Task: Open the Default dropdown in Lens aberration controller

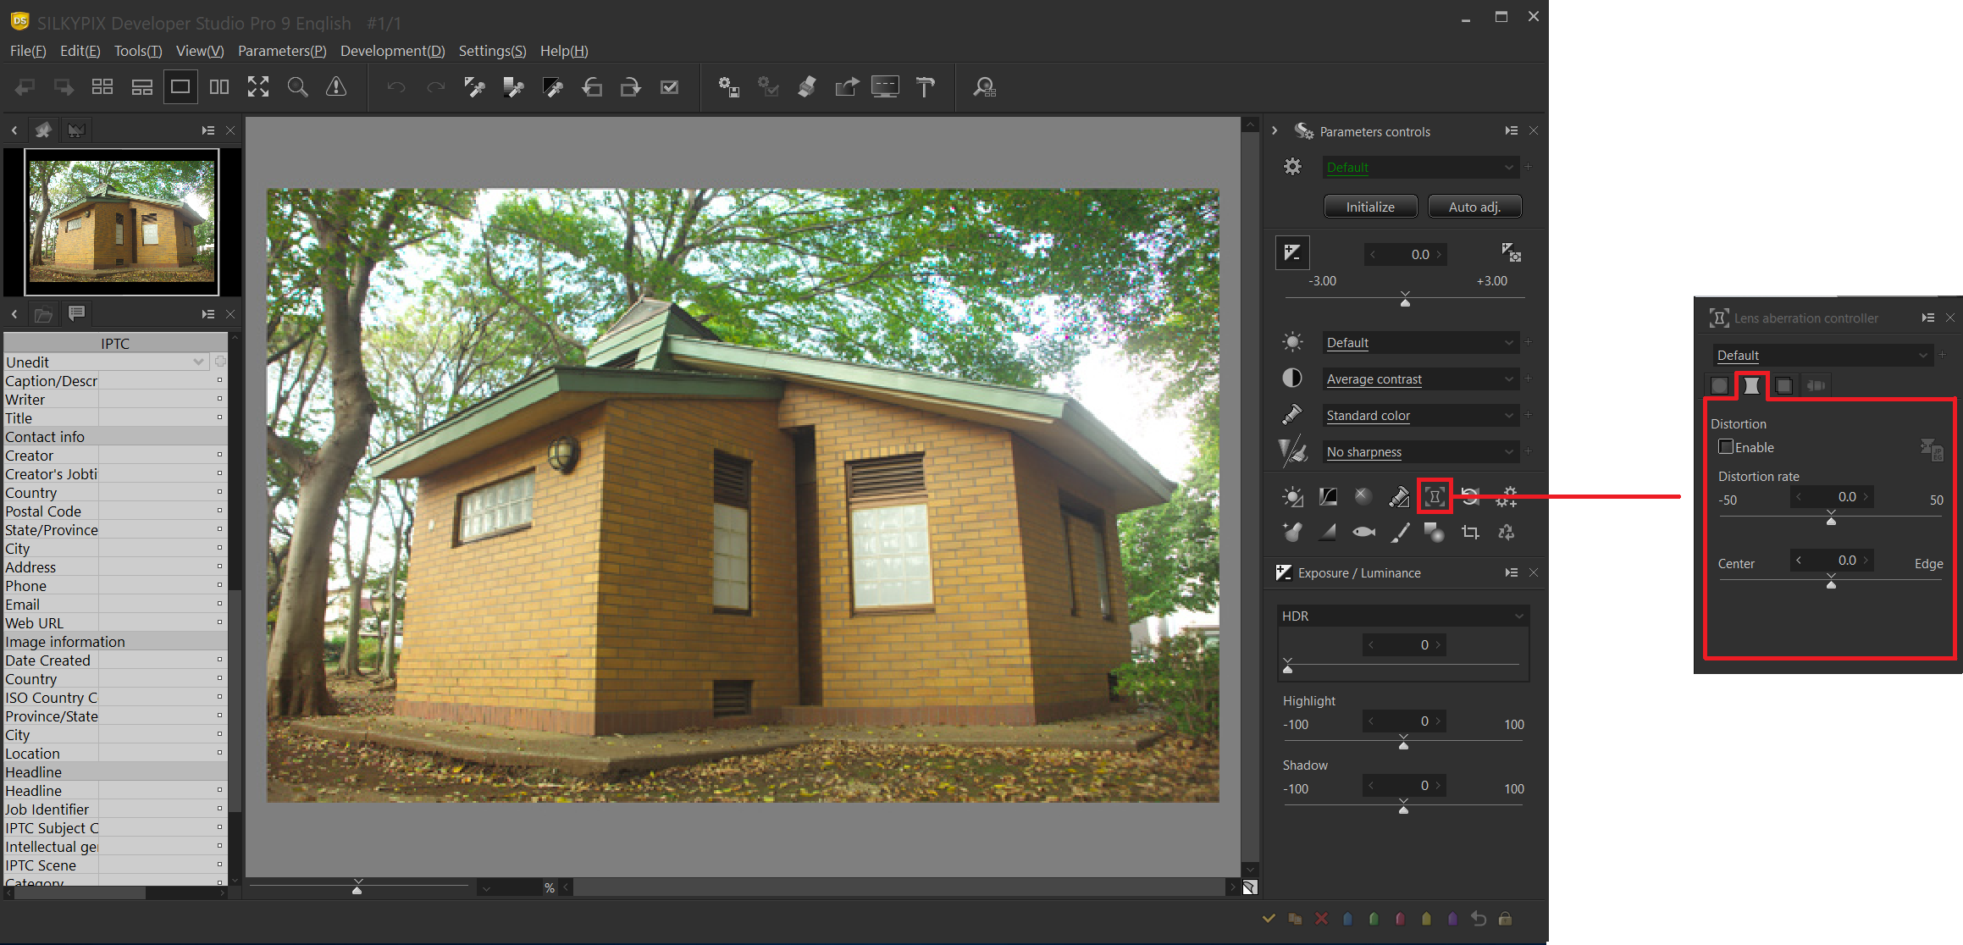Action: click(x=1822, y=356)
